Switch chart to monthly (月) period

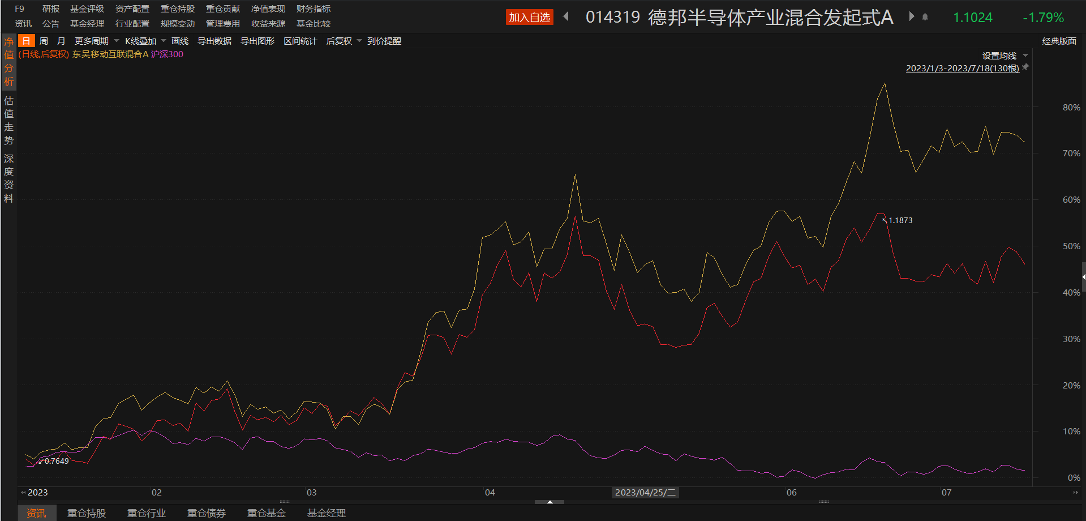point(61,41)
